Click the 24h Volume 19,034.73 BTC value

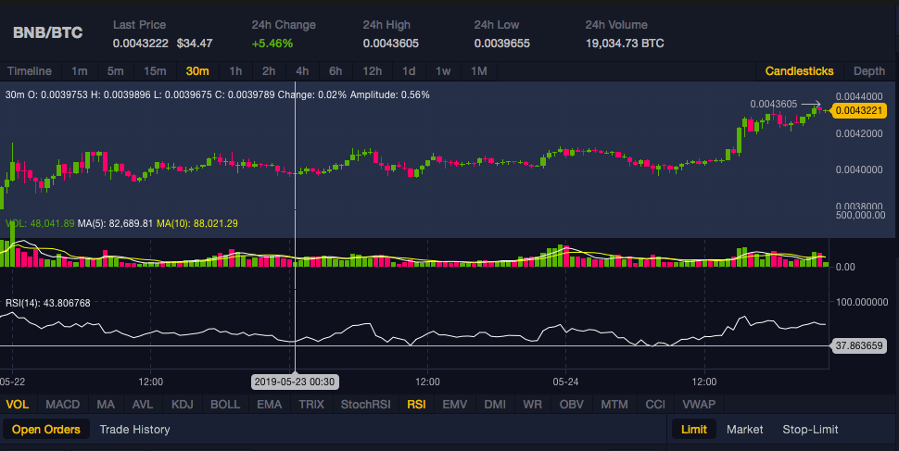click(x=625, y=44)
